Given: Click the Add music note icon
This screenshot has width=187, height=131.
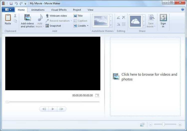Looking at the screenshot, I should click(x=40, y=18).
